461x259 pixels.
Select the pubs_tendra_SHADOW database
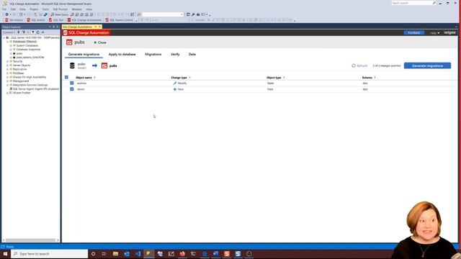click(30, 58)
